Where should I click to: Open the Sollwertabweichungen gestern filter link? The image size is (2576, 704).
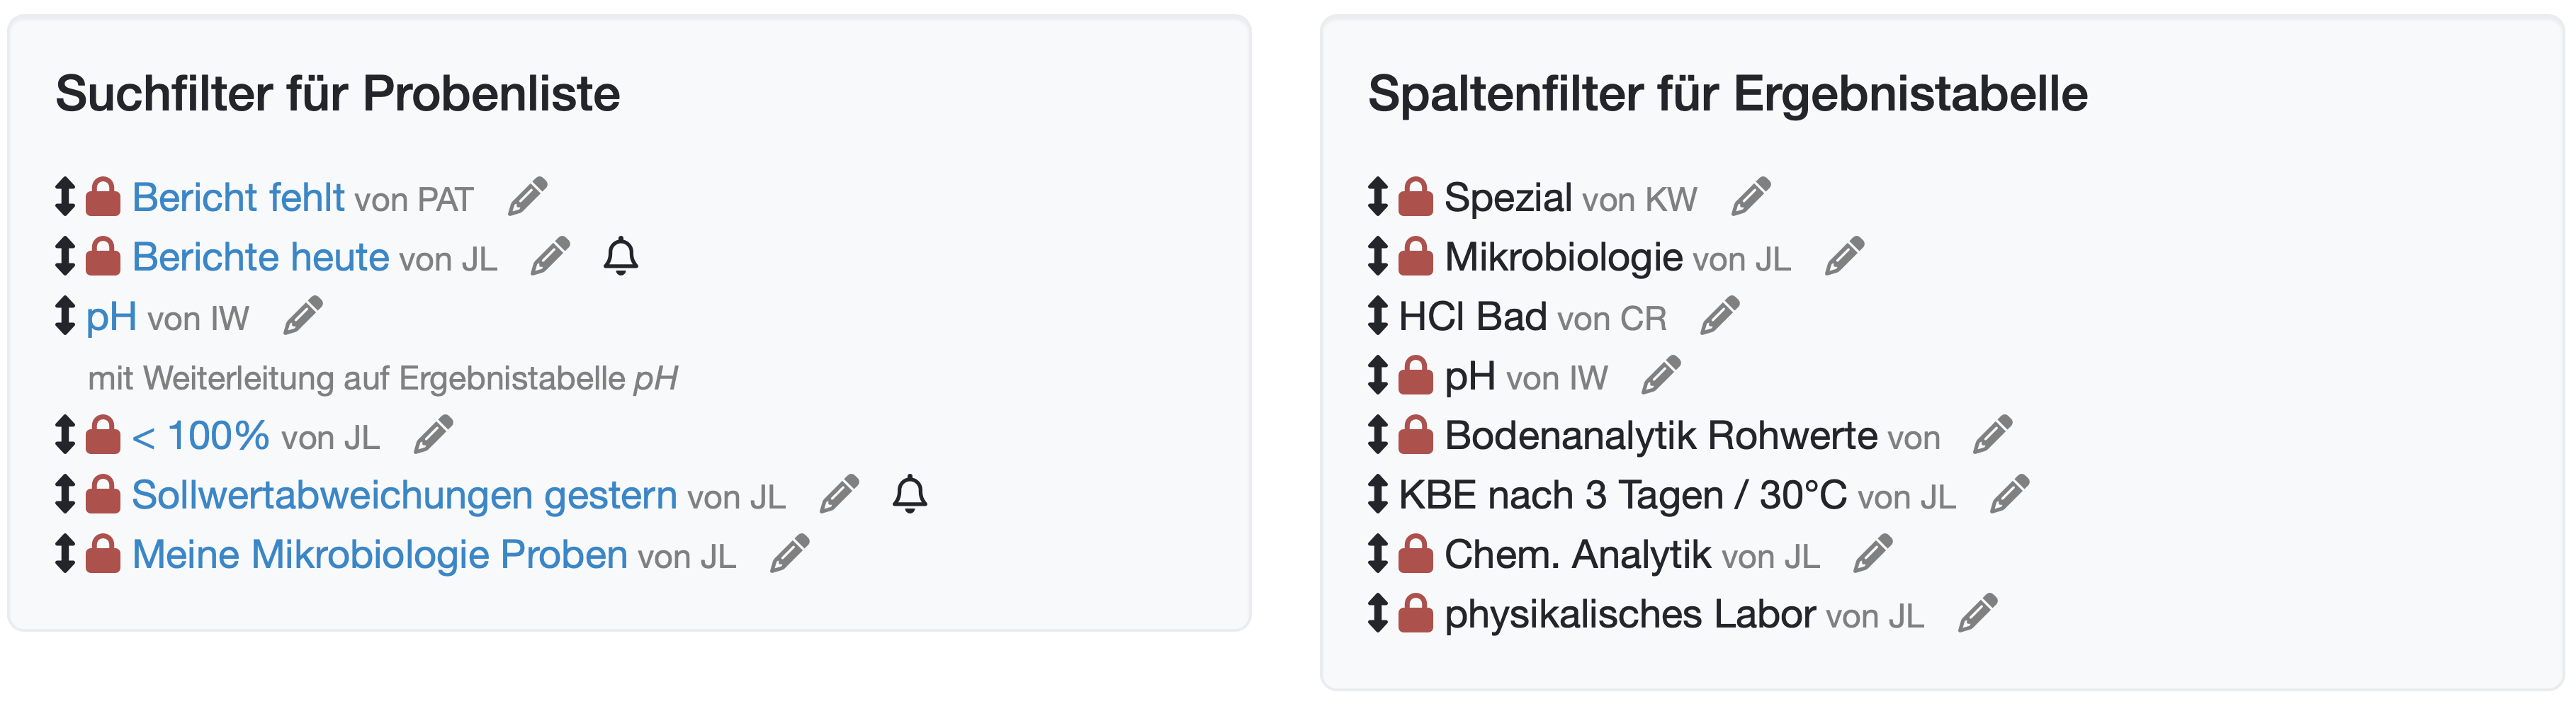[x=404, y=495]
